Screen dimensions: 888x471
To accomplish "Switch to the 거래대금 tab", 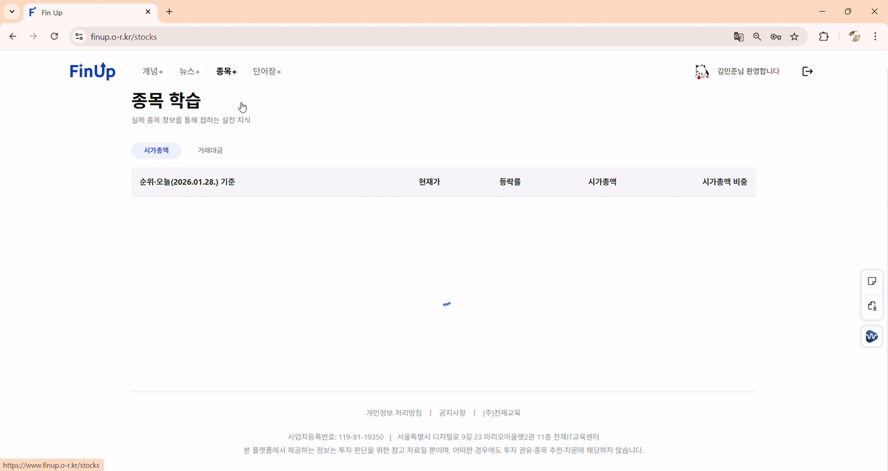I will [x=210, y=150].
